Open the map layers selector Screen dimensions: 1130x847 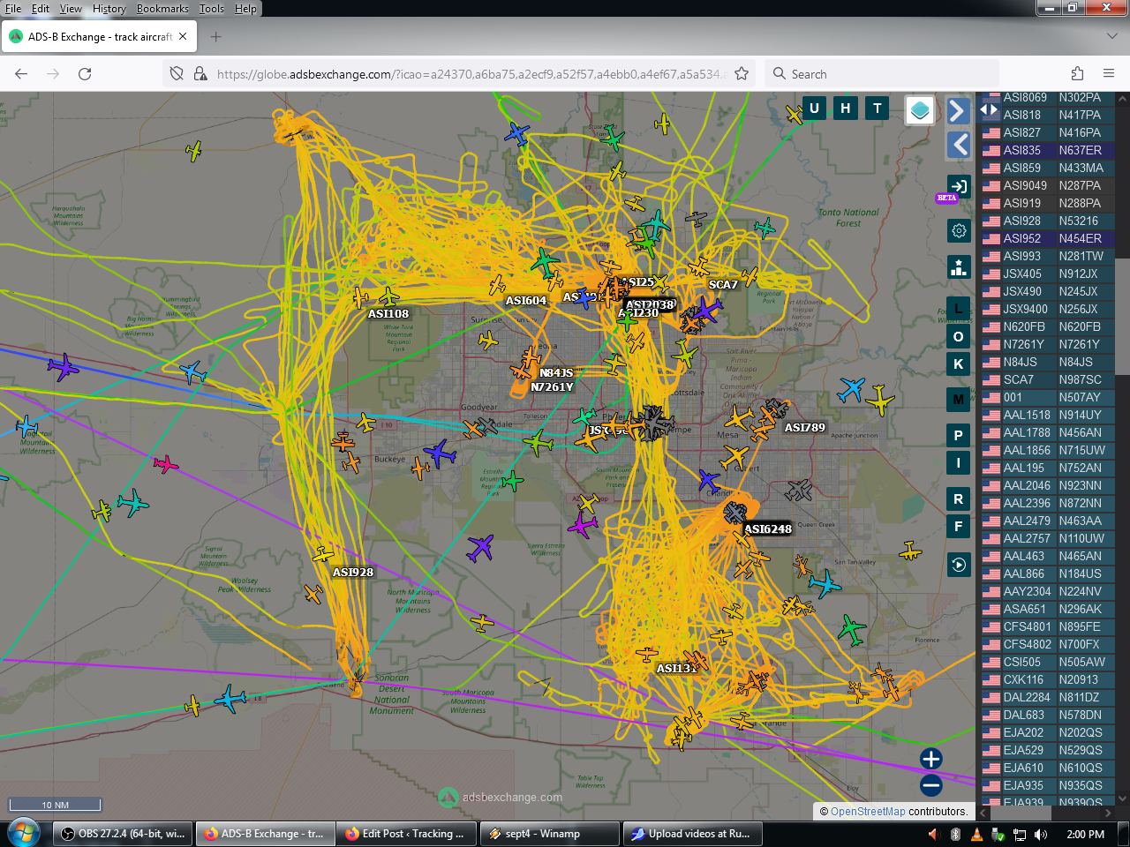click(x=920, y=110)
